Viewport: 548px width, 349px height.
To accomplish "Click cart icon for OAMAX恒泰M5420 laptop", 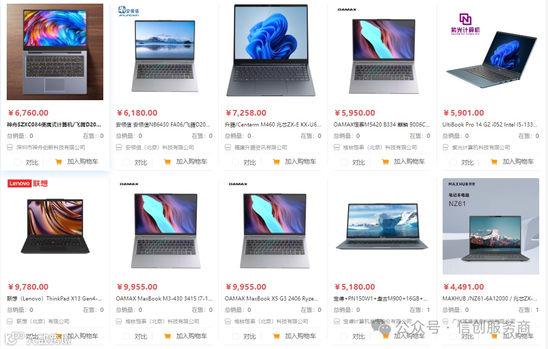I will [x=385, y=162].
